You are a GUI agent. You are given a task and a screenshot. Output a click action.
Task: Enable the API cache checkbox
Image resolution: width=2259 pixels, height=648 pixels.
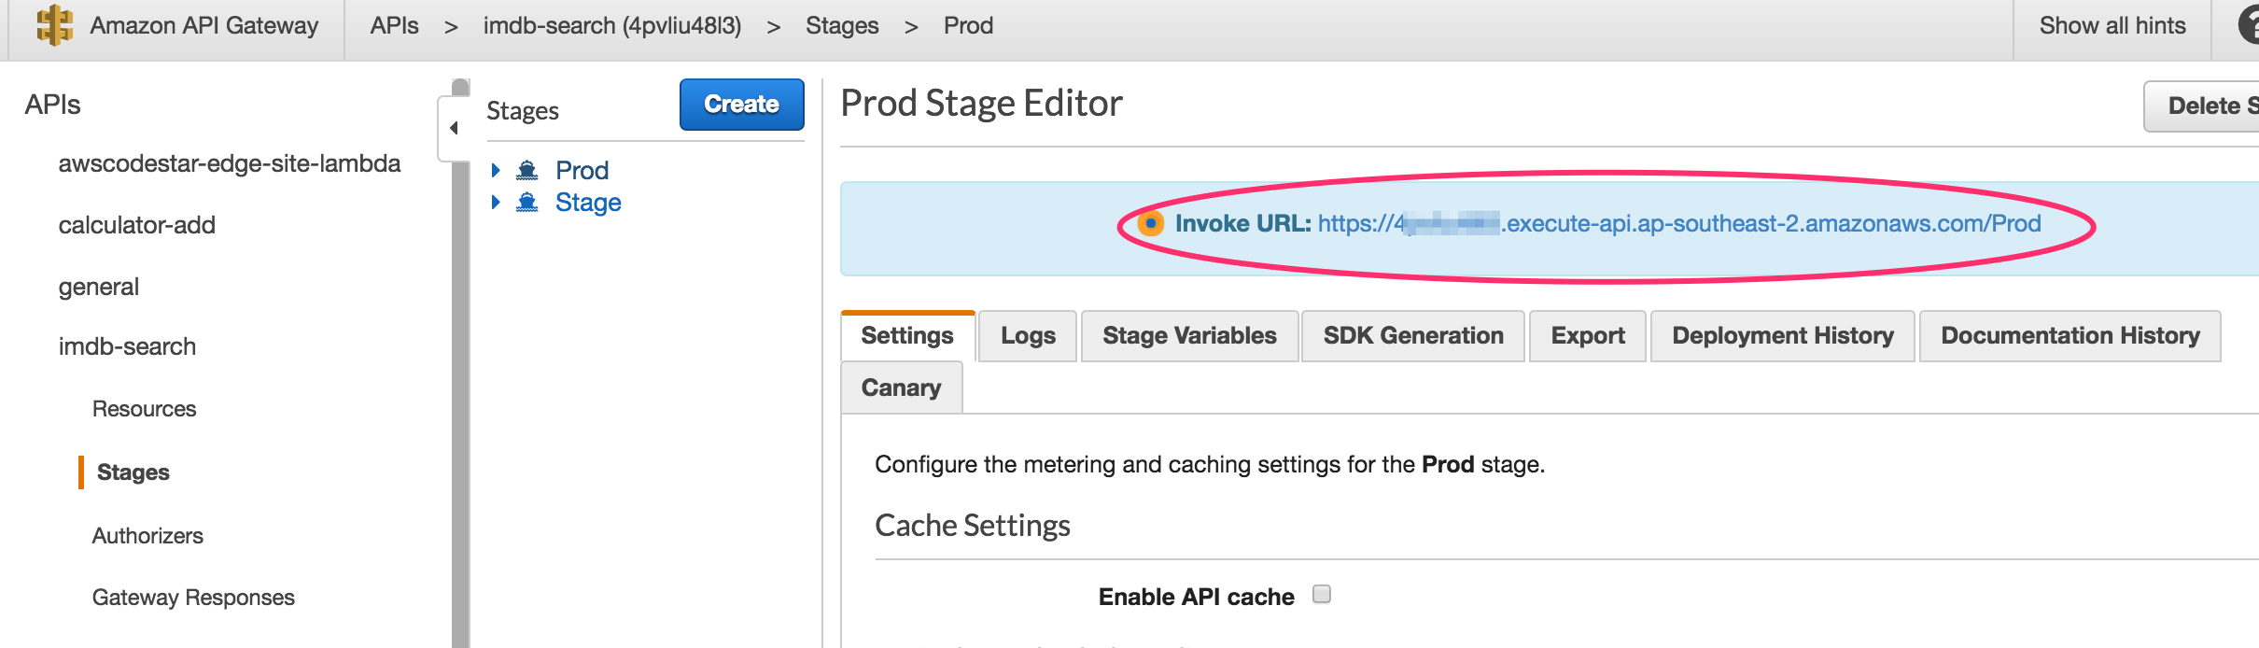click(x=1321, y=595)
